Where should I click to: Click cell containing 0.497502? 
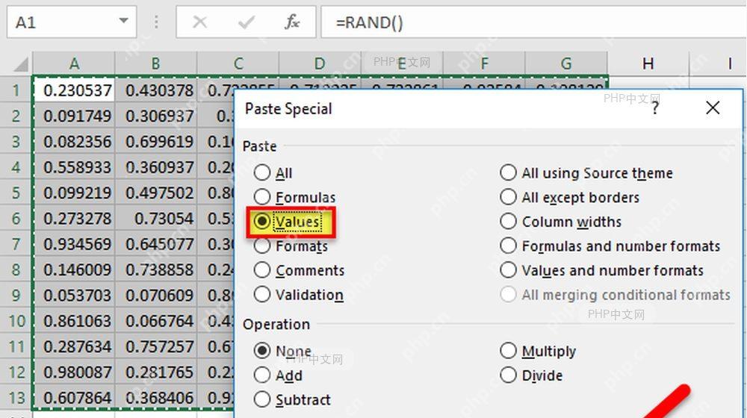(x=156, y=193)
